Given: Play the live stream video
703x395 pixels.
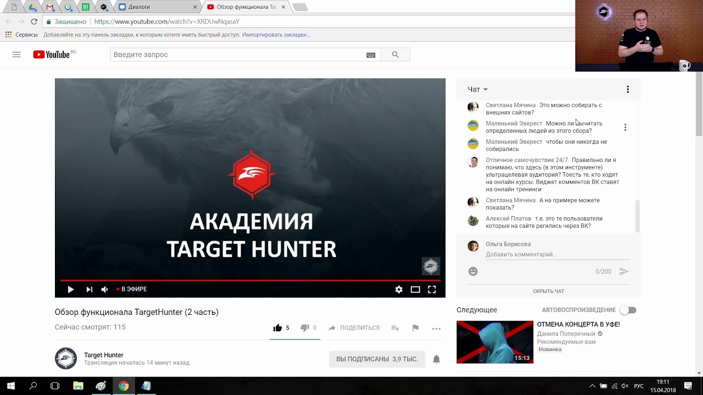Looking at the screenshot, I should pos(71,289).
